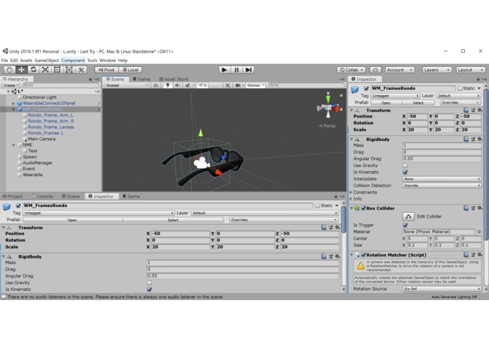Viewport: 489px width, 348px height.
Task: Click Rigidbody help icon in bottom inspector
Action: tap(324, 256)
